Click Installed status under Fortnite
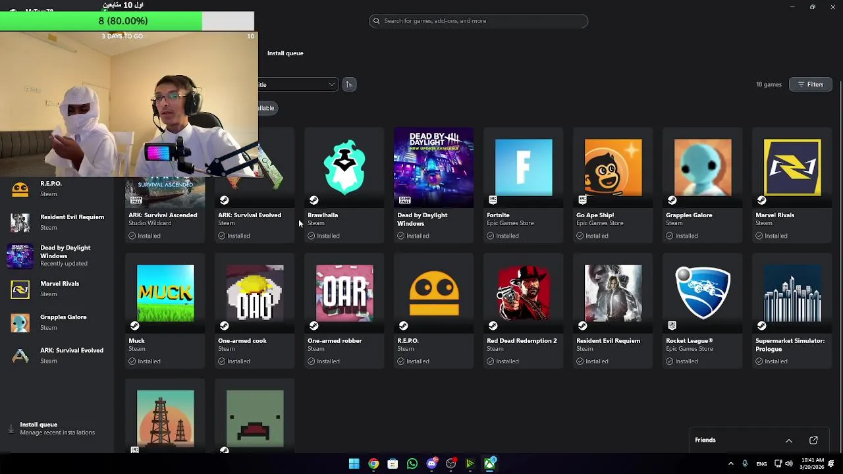 click(x=503, y=236)
